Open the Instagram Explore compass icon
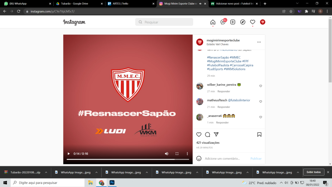 [243, 22]
